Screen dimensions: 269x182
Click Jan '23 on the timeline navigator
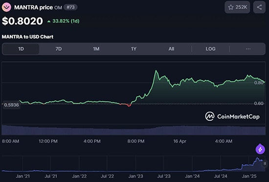(x=135, y=176)
